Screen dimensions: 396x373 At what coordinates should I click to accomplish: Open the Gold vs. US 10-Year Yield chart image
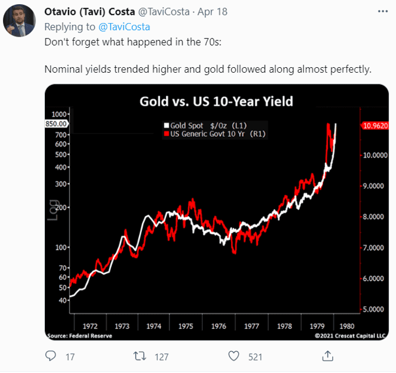point(216,212)
